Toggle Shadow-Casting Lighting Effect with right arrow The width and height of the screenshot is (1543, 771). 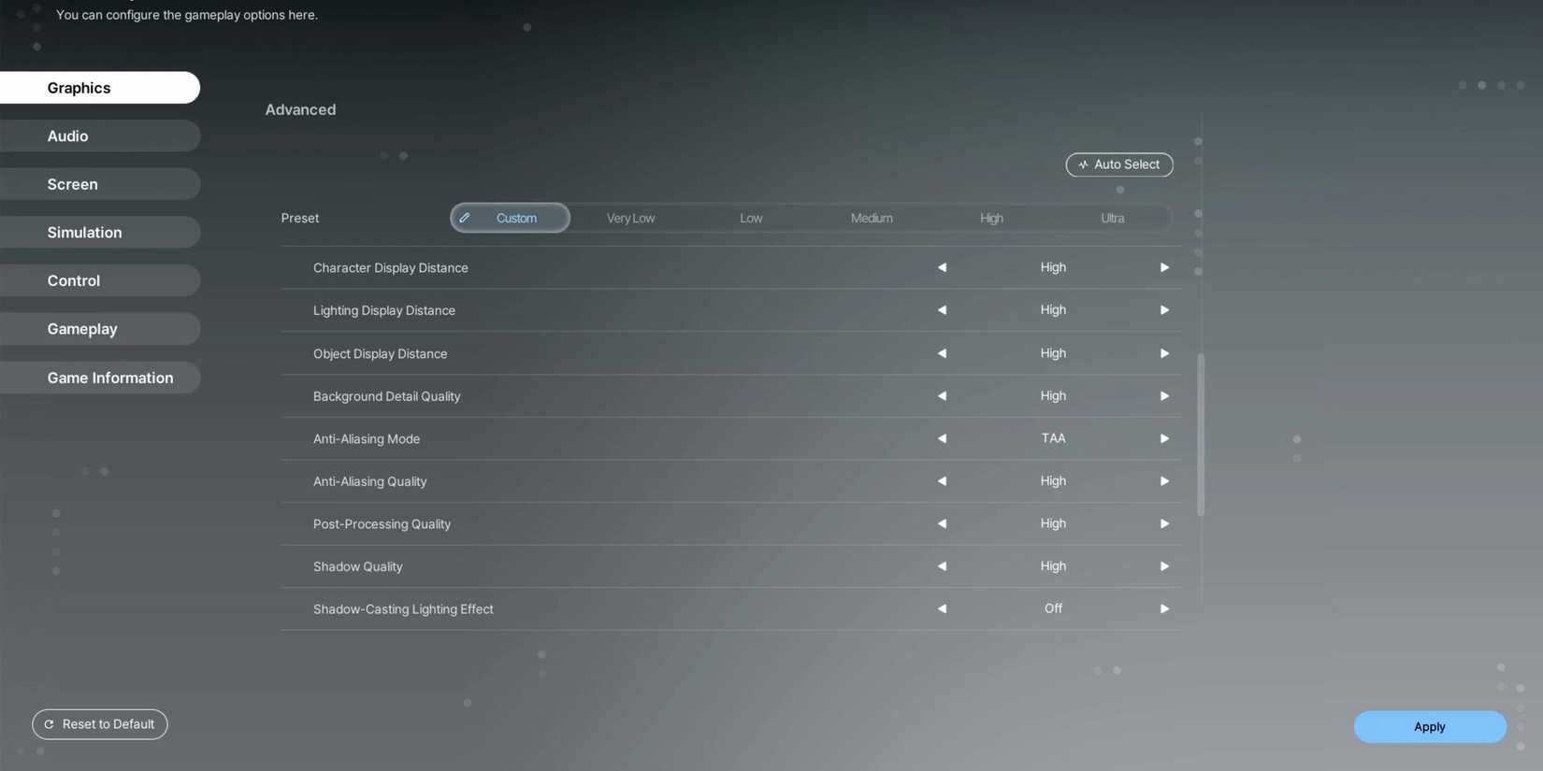tap(1164, 609)
